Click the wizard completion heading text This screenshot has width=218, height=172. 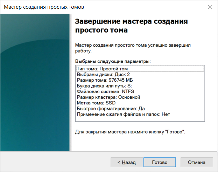click(131, 26)
